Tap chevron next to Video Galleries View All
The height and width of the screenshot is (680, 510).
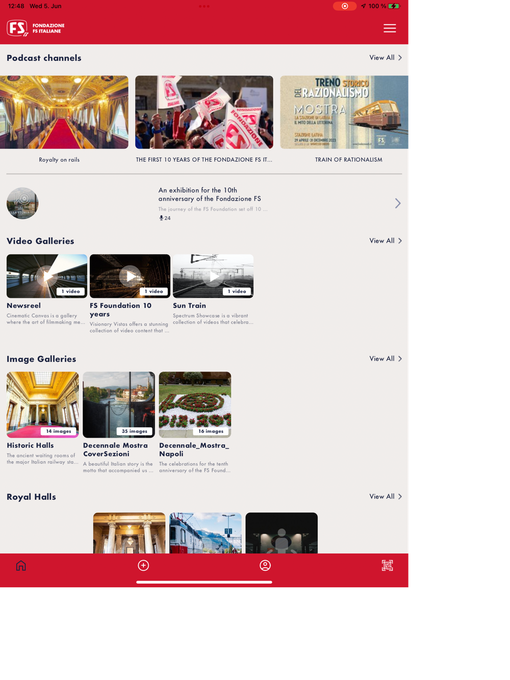[x=400, y=241]
